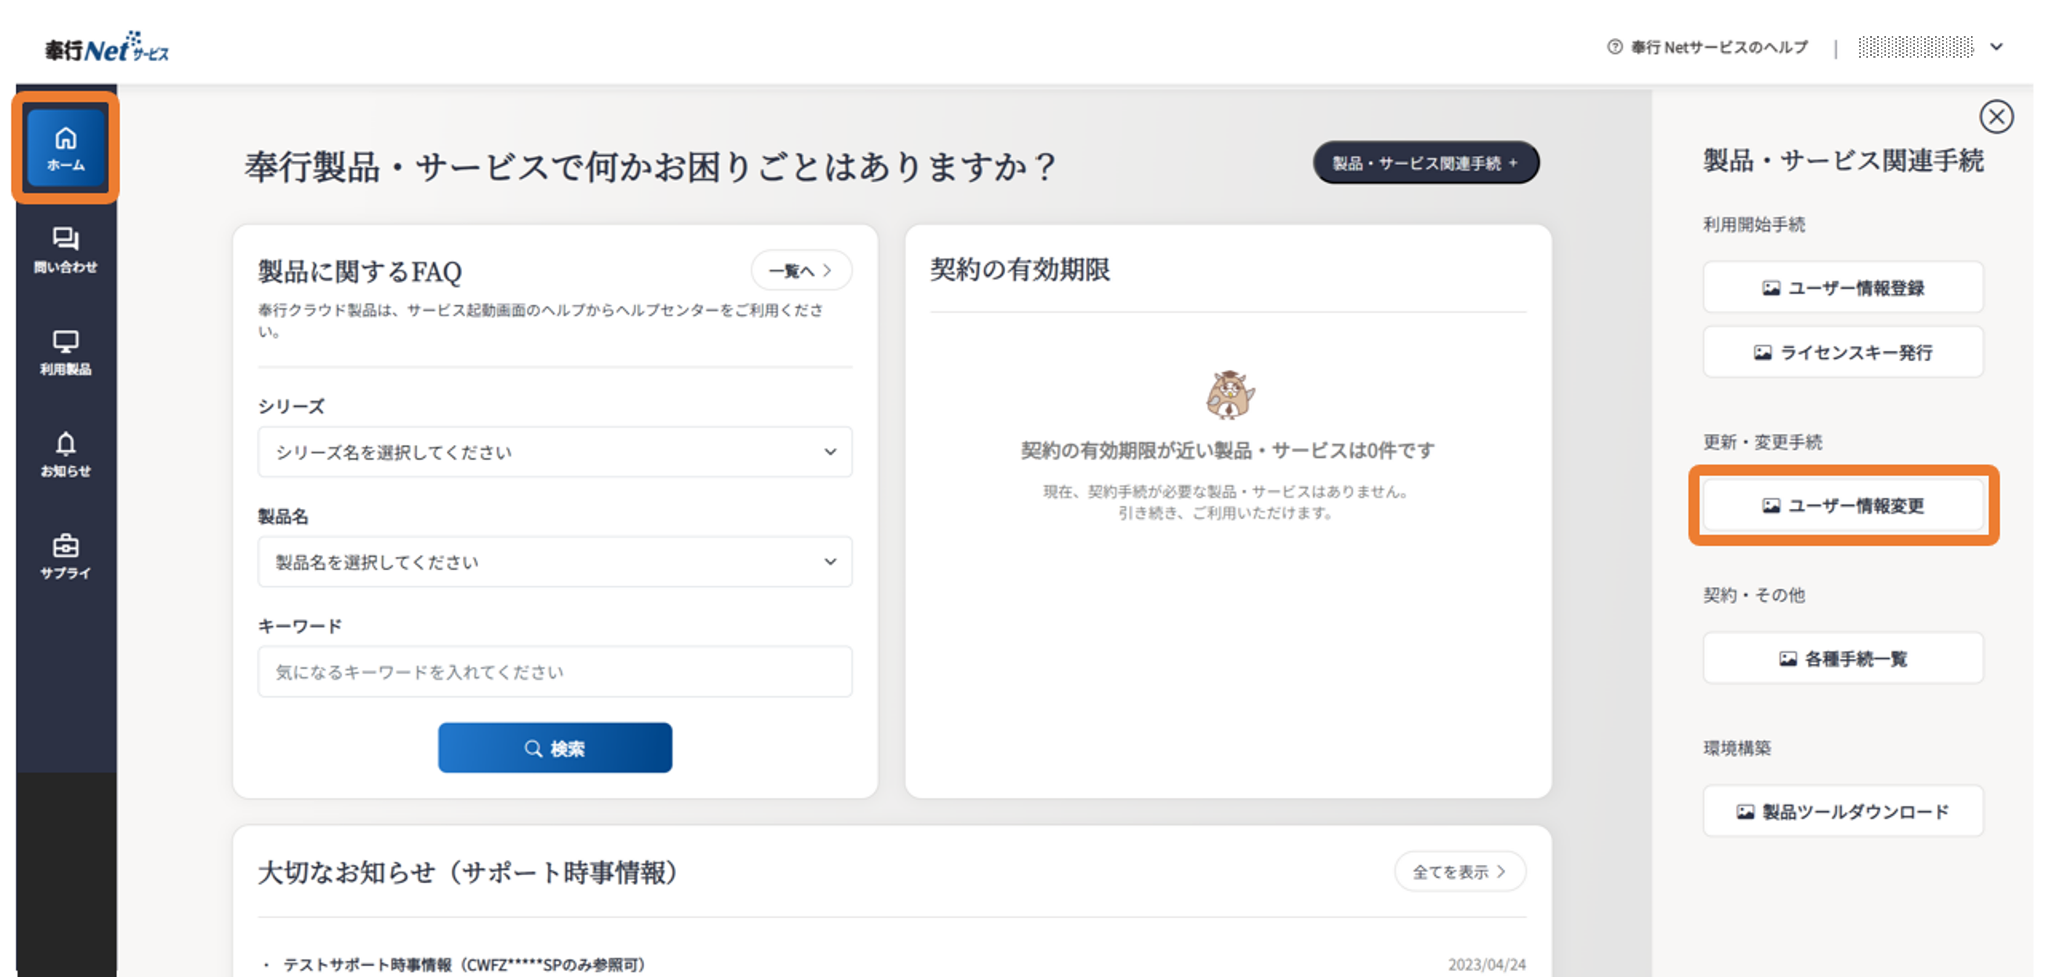Select ユーザー情報変更 button
This screenshot has width=2067, height=977.
[1842, 506]
